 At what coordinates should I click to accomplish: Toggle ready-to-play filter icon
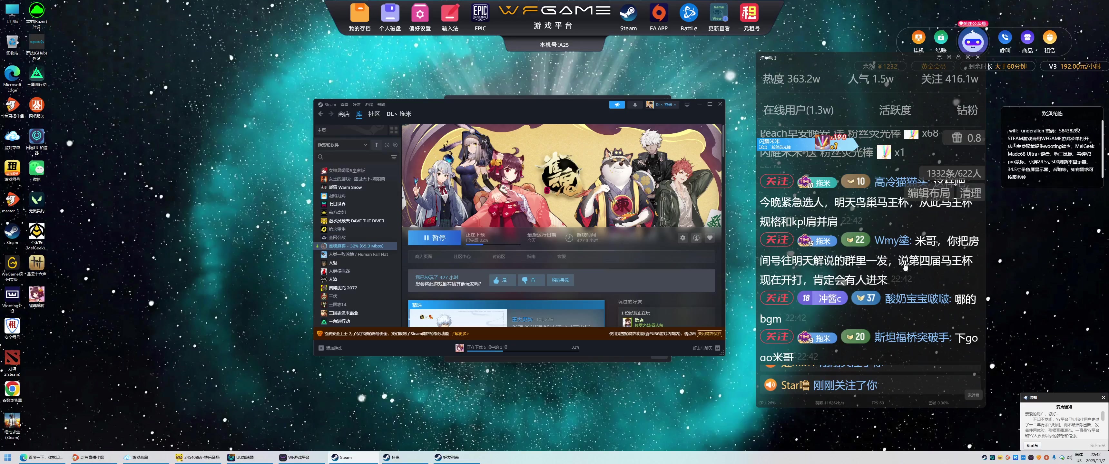point(395,145)
